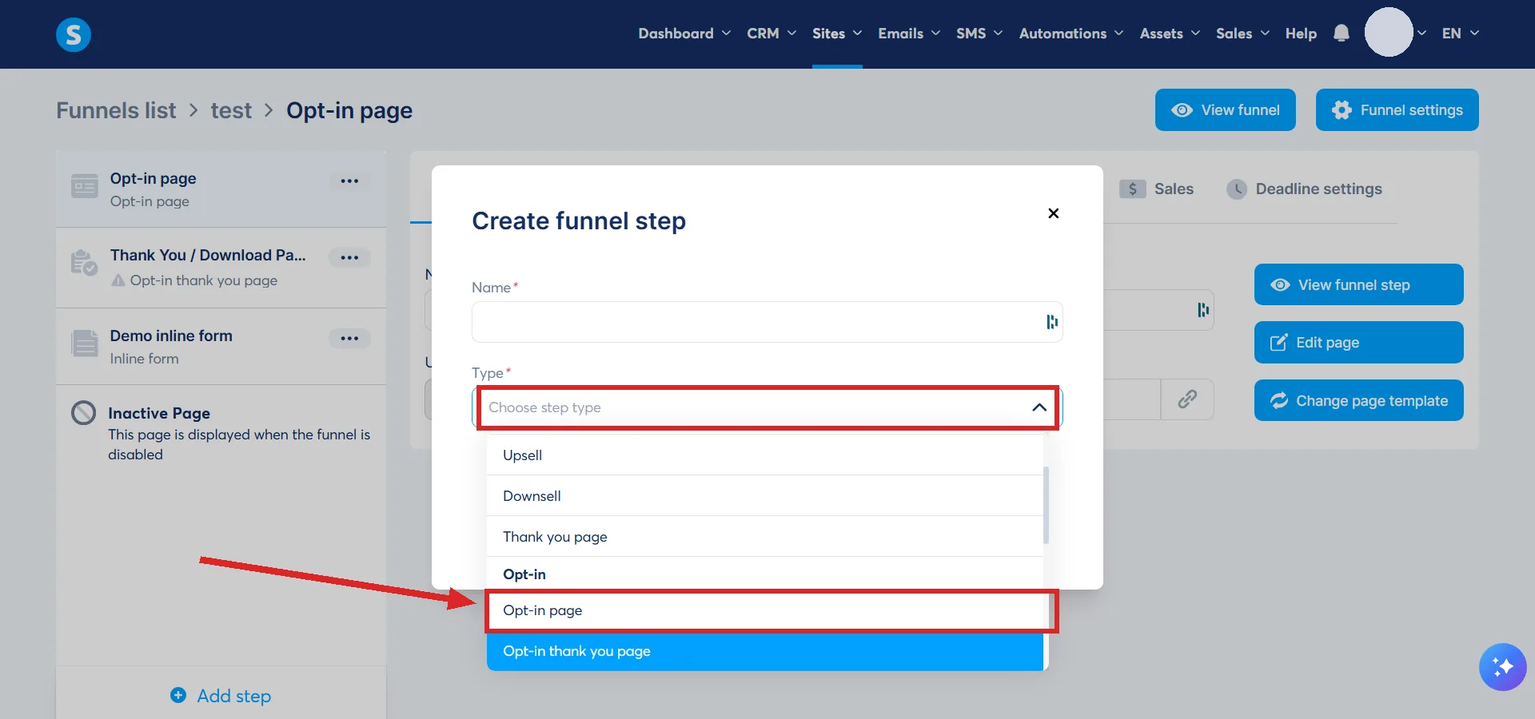Switch to Deadline settings tab
This screenshot has height=719, width=1535.
click(1304, 189)
